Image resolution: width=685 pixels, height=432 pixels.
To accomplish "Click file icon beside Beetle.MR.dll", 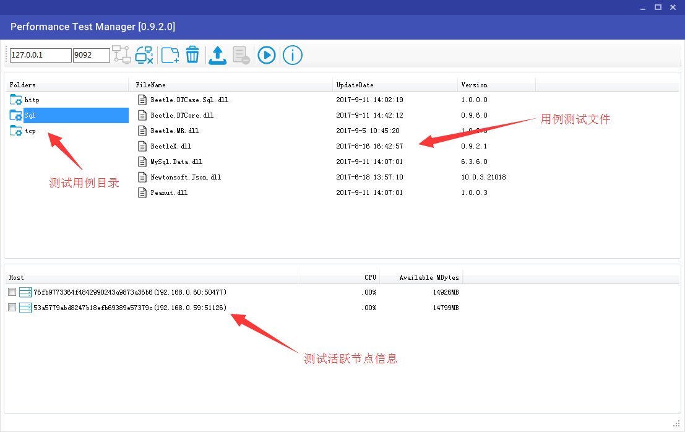I will (x=142, y=131).
